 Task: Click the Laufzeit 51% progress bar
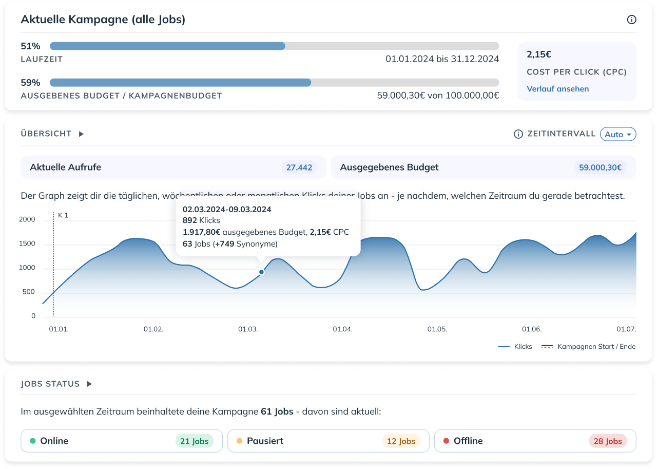[x=274, y=46]
